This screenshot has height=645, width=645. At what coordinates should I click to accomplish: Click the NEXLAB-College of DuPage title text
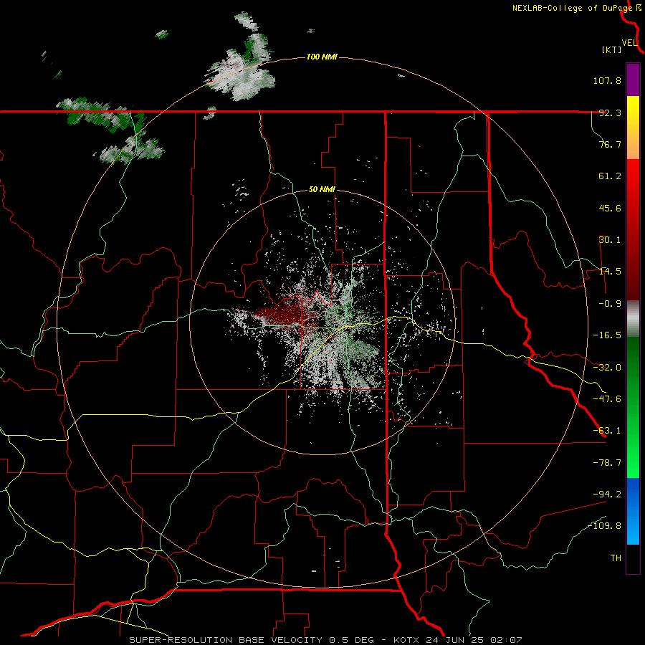coord(572,8)
